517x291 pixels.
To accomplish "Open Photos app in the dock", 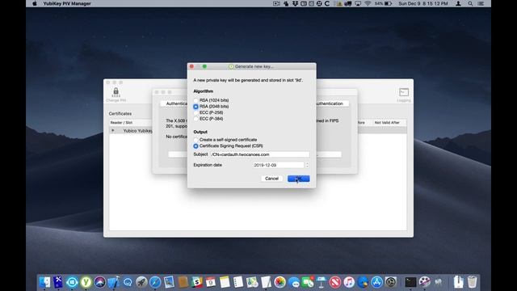I will coord(280,282).
